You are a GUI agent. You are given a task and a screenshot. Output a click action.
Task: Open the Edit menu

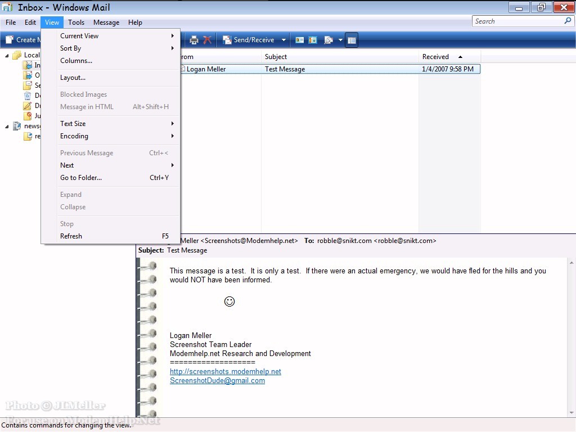(30, 22)
